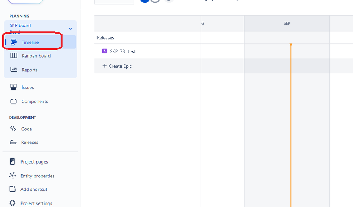This screenshot has width=353, height=207.
Task: Open Project pages
Action: (x=34, y=162)
